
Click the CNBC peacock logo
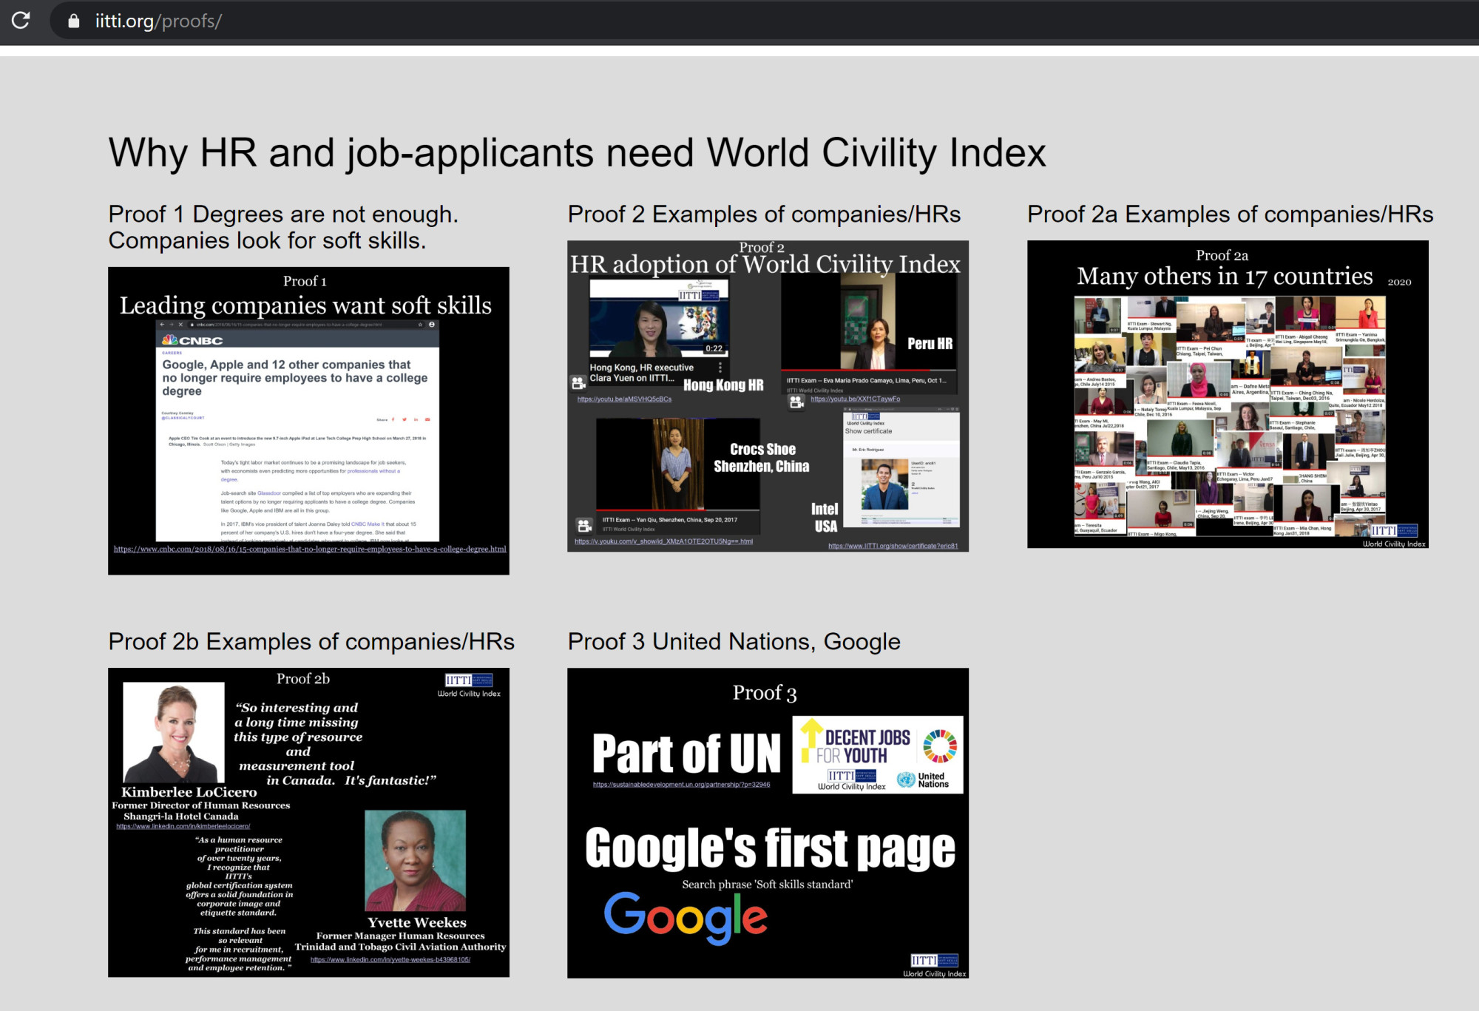[x=171, y=340]
